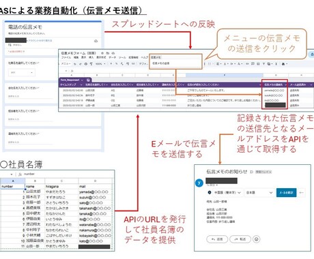Open the メール送信済み column header dropdown
Screen dimensions: 314x259
click(x=311, y=85)
